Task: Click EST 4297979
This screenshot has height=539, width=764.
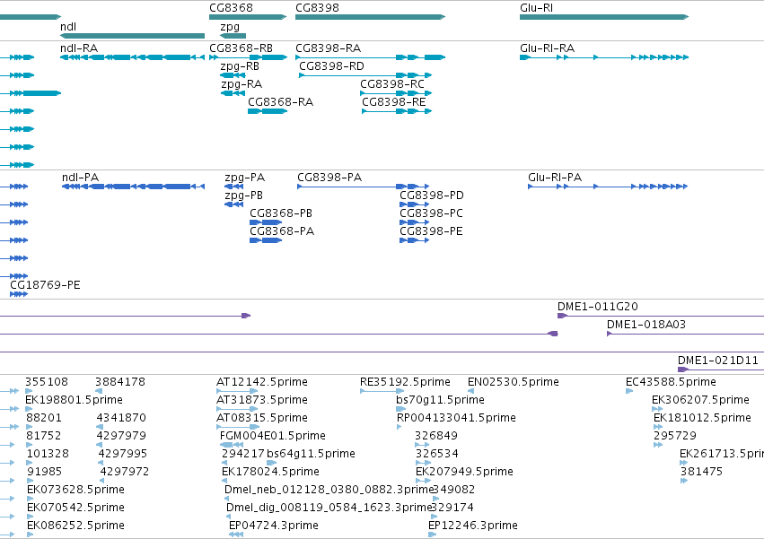Action: click(100, 445)
